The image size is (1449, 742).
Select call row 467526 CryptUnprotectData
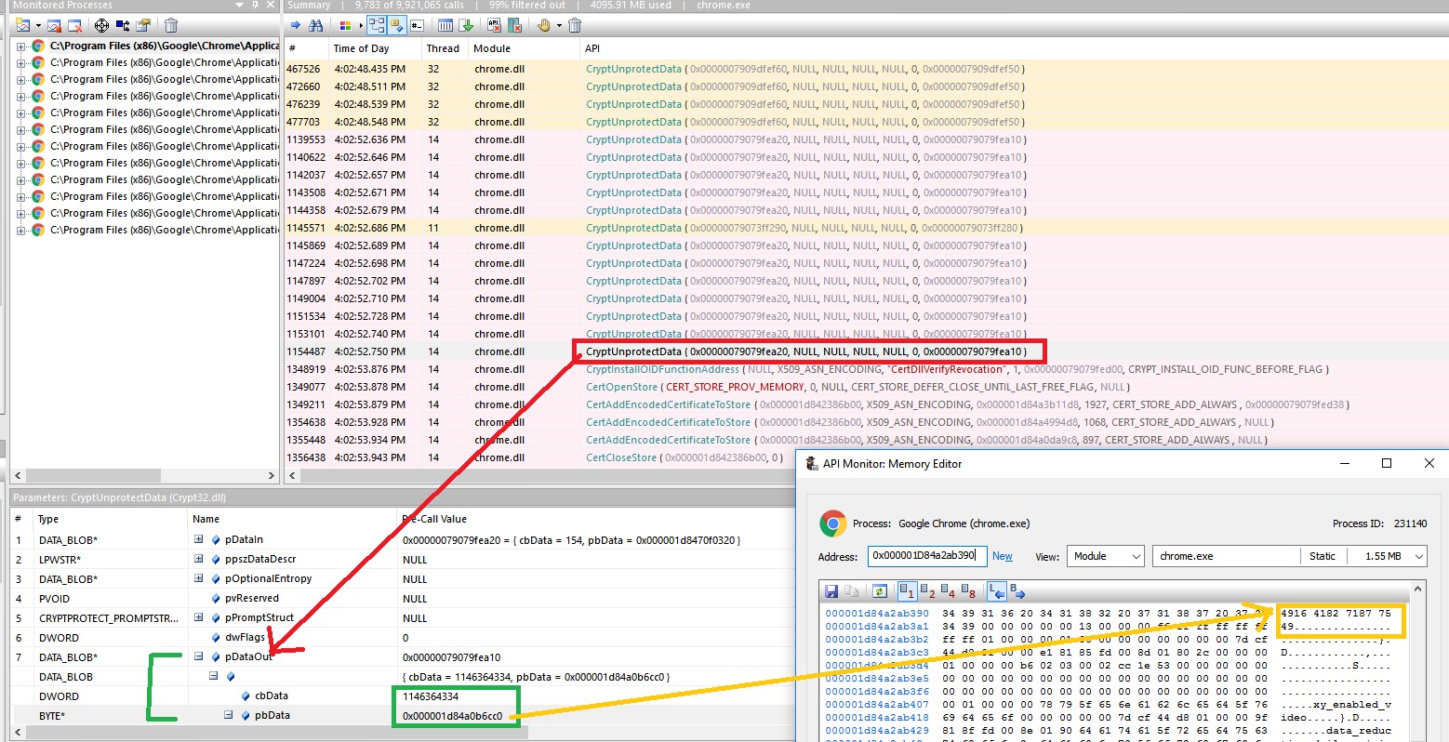(866, 69)
